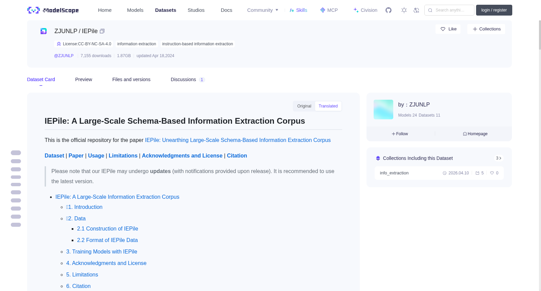The image size is (541, 291).
Task: Open the ZJUNLP organization name link
Action: (x=420, y=105)
